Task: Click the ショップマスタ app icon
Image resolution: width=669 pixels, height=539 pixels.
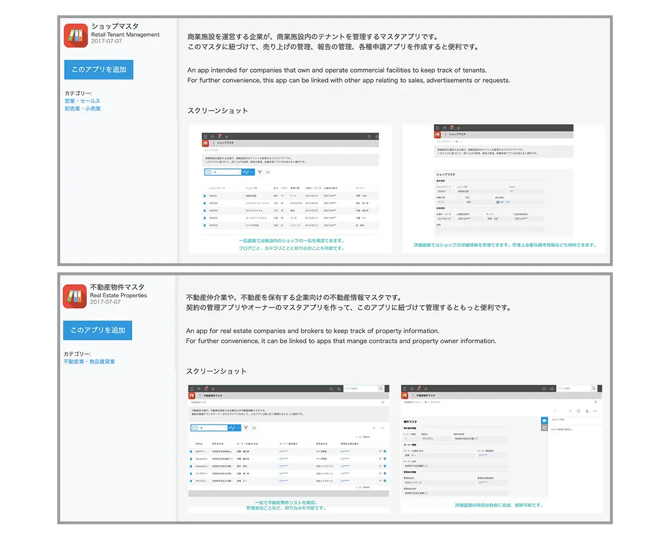Action: coord(75,35)
